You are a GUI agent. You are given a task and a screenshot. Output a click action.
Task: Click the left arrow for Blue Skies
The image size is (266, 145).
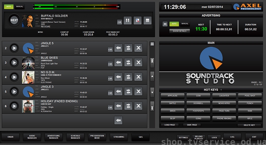[x=118, y=63]
